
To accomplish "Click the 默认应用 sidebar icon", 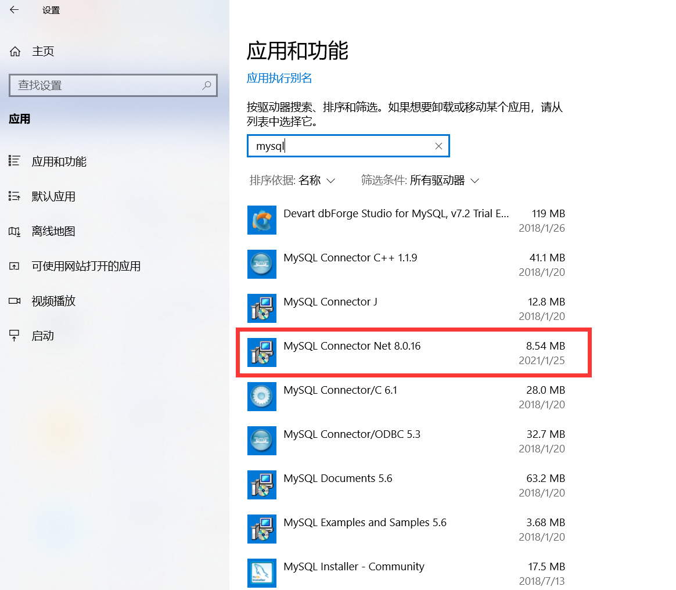I will pyautogui.click(x=14, y=196).
